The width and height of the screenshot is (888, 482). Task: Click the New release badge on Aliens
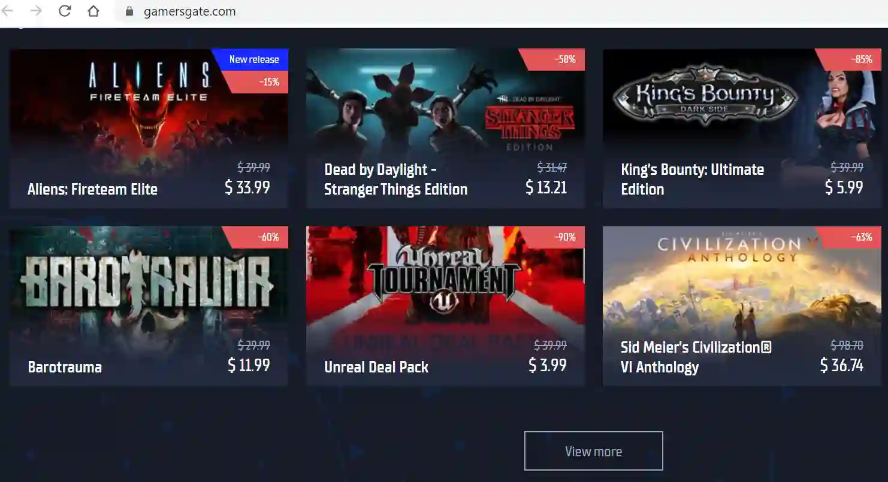[x=254, y=59]
